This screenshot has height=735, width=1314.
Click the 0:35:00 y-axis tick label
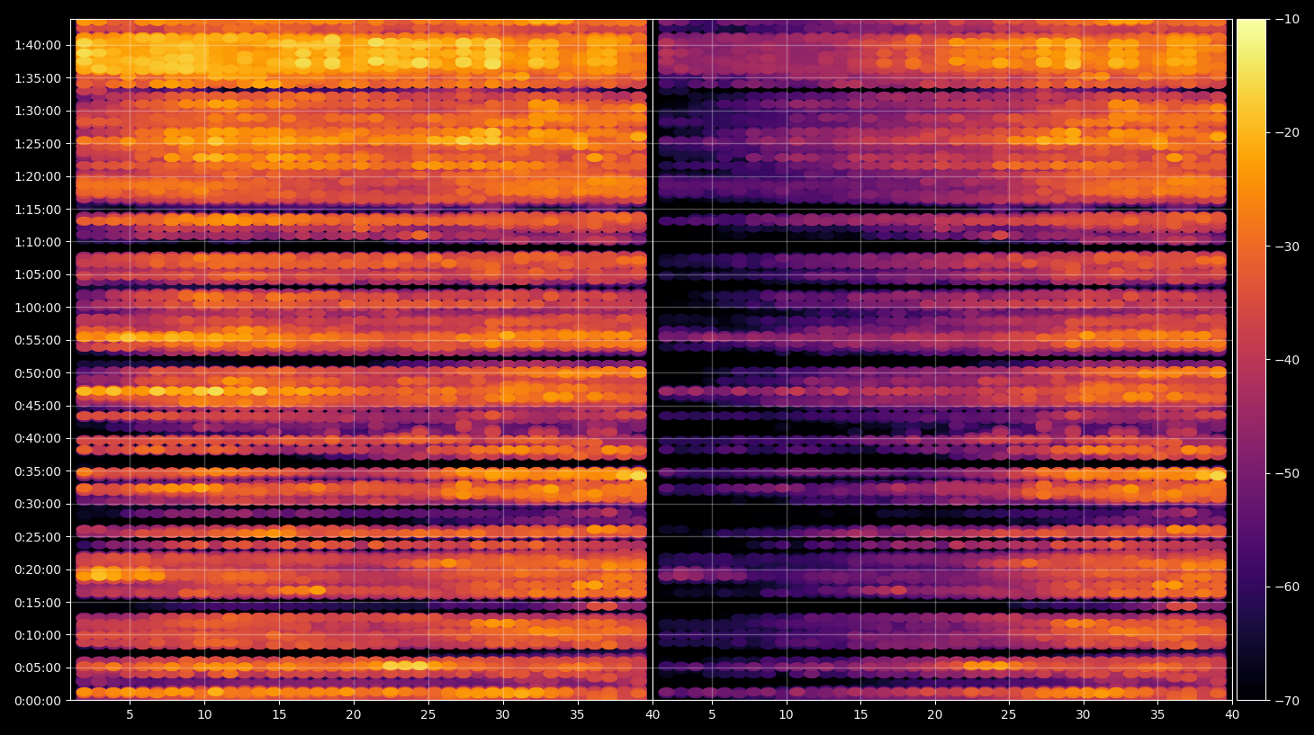pos(38,471)
